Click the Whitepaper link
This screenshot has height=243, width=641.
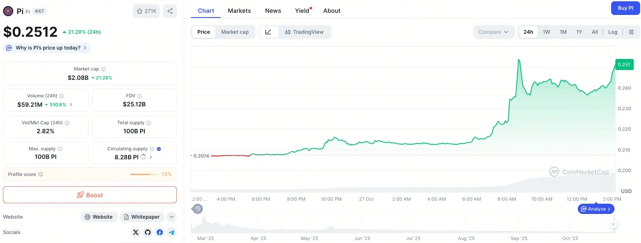pyautogui.click(x=142, y=217)
